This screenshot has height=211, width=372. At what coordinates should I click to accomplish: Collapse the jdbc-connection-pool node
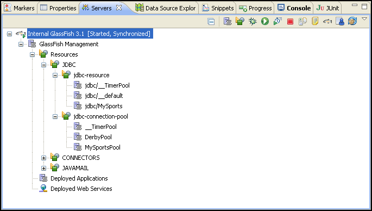tap(55, 117)
